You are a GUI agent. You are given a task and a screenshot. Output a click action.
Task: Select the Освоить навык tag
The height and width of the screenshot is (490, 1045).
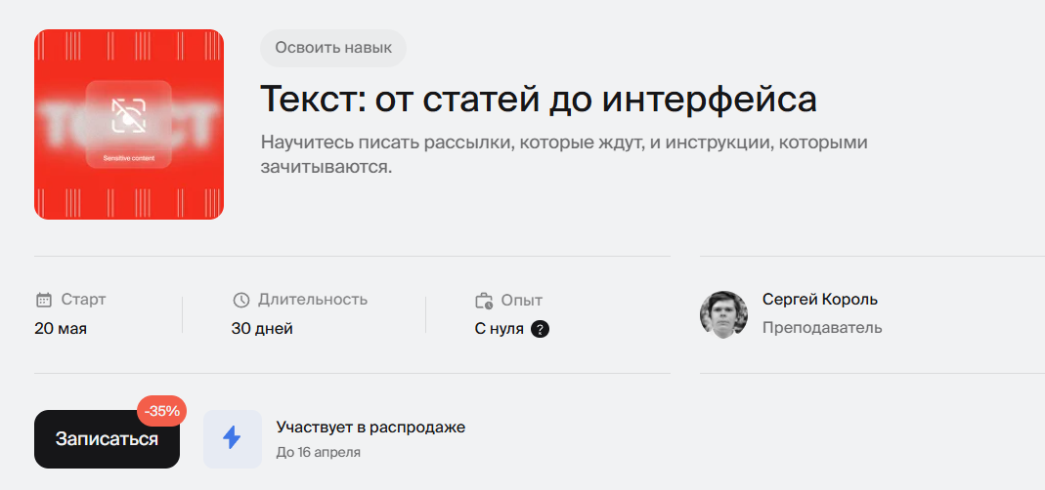click(x=332, y=47)
